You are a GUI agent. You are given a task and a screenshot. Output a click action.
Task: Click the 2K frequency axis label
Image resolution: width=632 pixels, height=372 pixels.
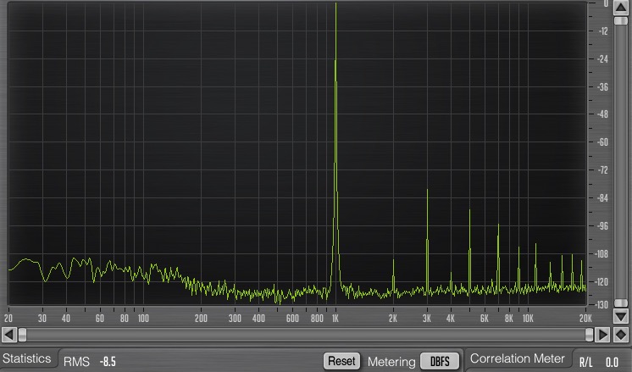[393, 319]
